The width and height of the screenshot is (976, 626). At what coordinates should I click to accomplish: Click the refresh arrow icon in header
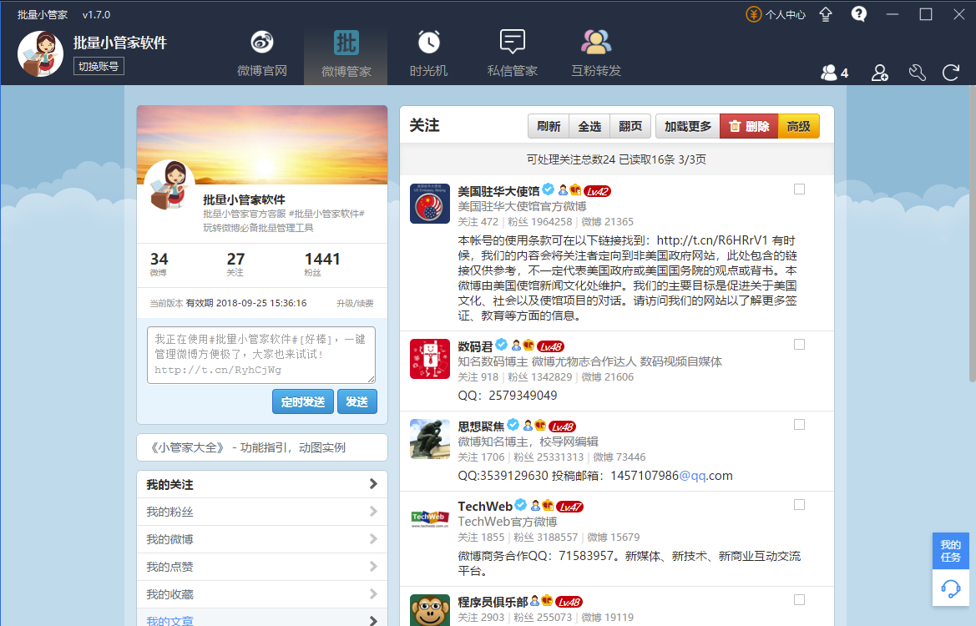(x=950, y=73)
